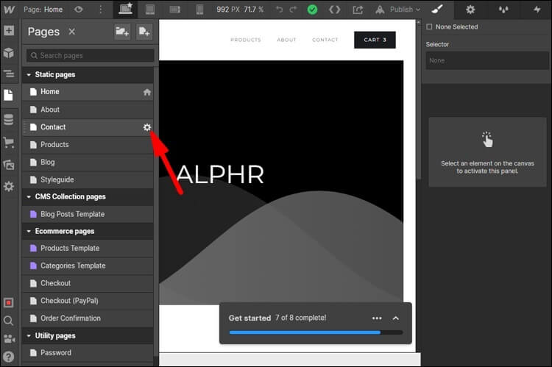The width and height of the screenshot is (552, 367).
Task: Click the Pages panel icon in sidebar
Action: pos(8,95)
